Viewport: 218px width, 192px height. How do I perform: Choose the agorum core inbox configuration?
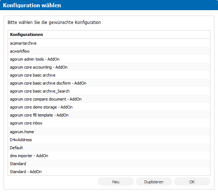[109, 123]
